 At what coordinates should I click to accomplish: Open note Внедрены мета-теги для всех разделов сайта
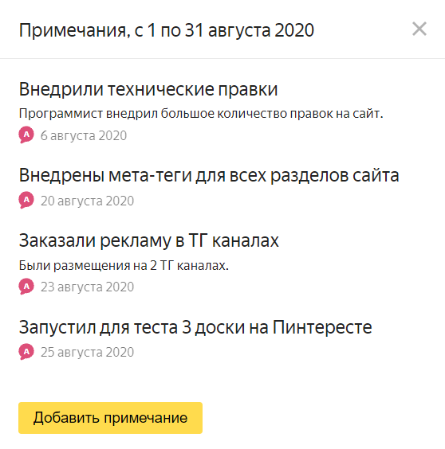pyautogui.click(x=209, y=175)
